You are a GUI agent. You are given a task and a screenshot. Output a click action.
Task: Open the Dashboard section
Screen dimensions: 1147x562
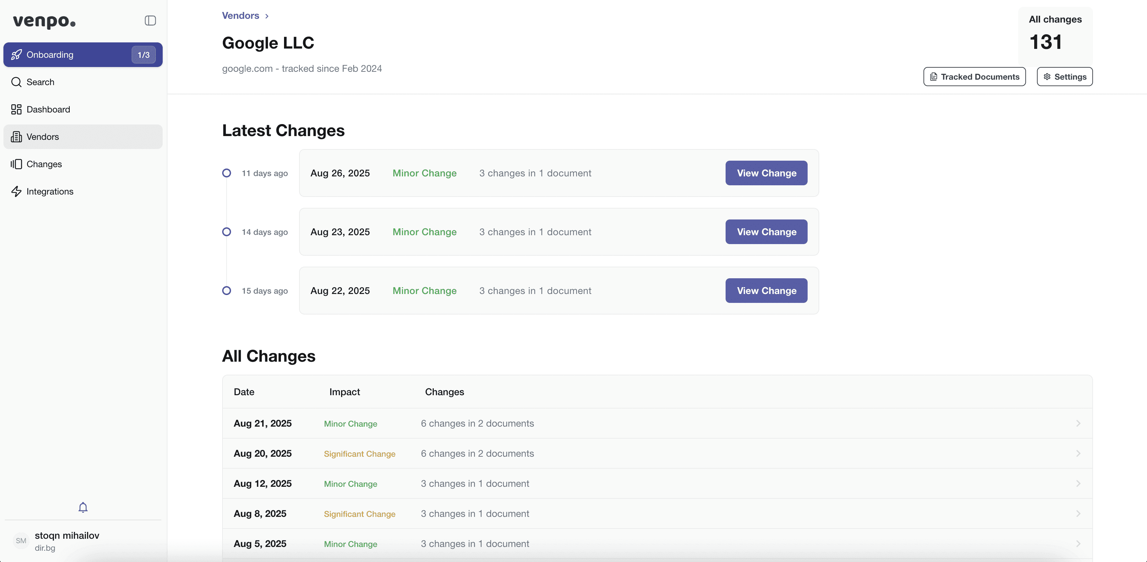point(48,109)
